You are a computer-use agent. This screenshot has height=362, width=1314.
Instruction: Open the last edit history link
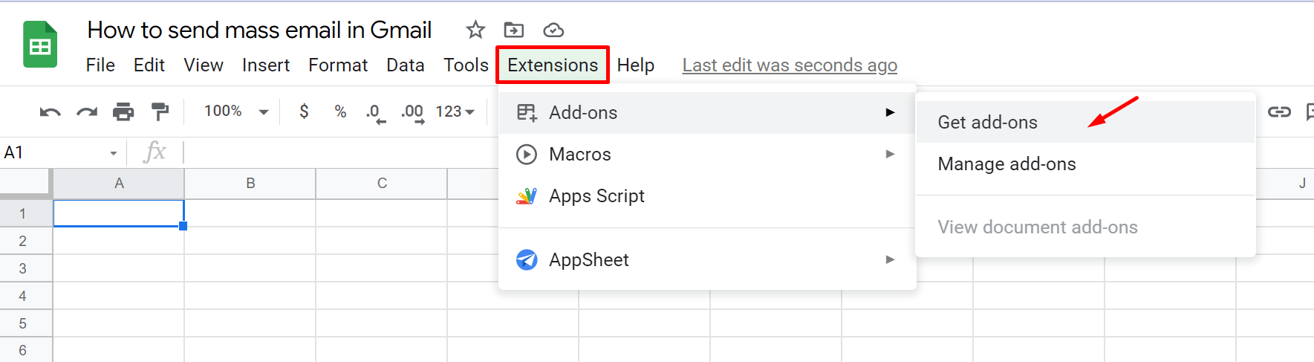[790, 65]
